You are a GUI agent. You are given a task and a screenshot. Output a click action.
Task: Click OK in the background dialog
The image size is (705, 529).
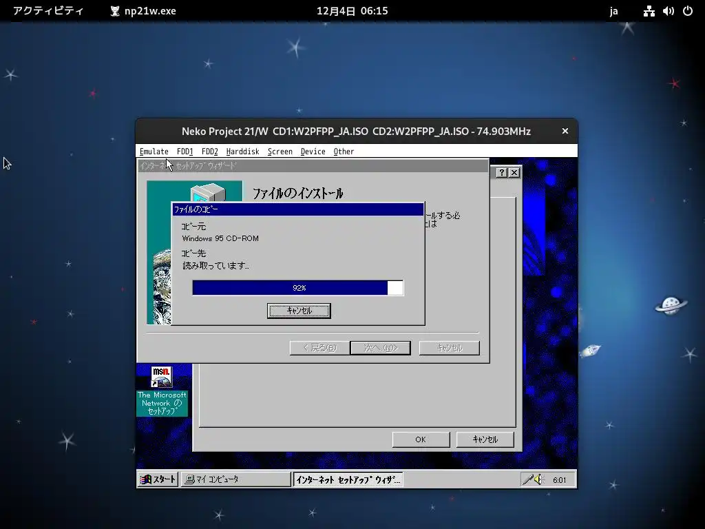click(421, 439)
